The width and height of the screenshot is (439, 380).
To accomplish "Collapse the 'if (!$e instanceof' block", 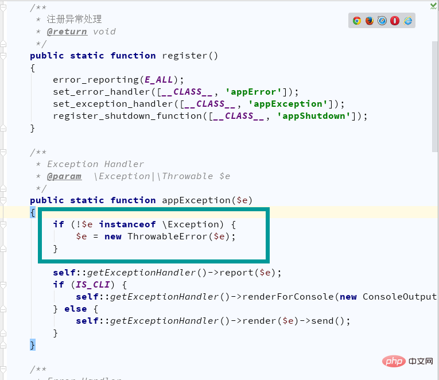I will coord(3,224).
